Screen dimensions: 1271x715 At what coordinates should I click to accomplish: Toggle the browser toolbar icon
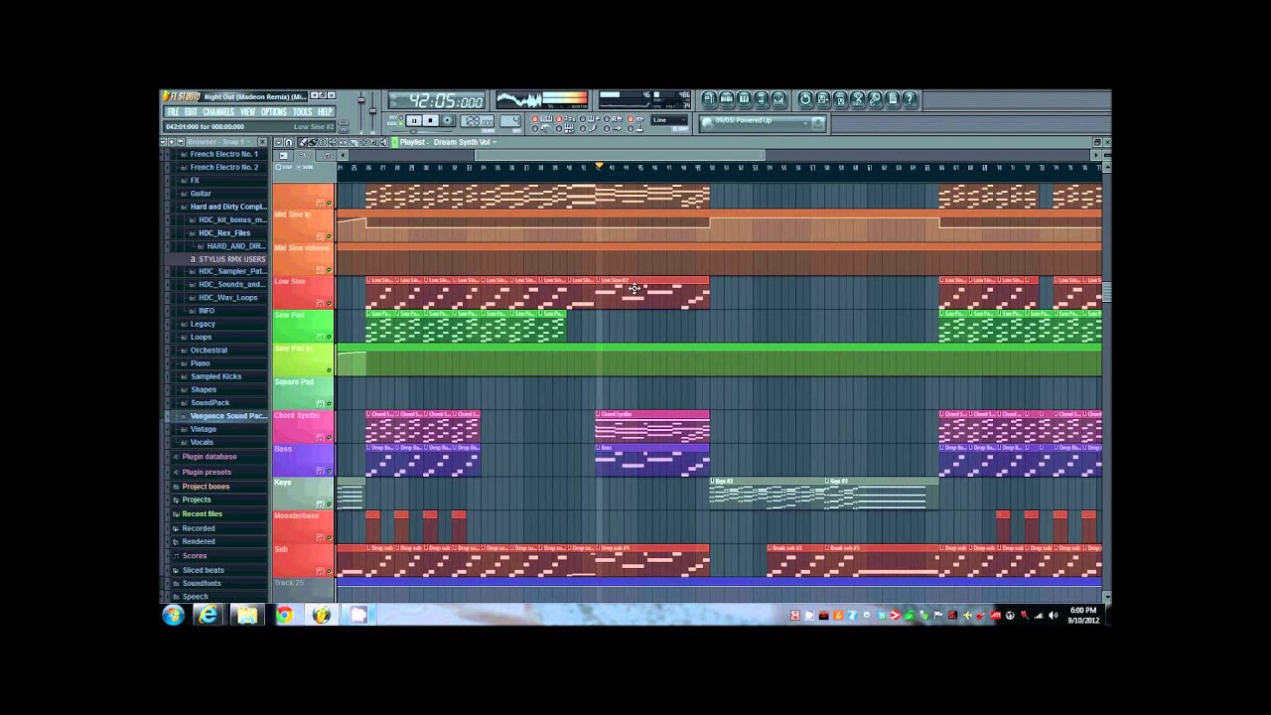click(762, 99)
